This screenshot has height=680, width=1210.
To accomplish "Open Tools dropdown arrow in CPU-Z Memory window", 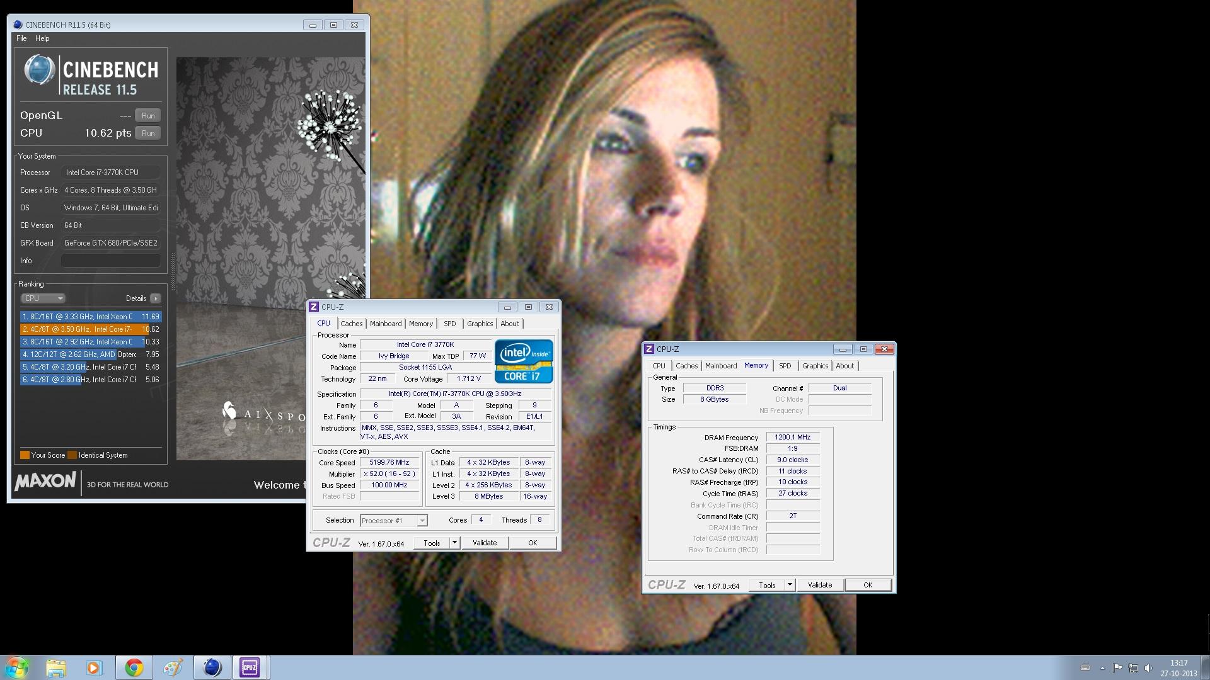I will point(790,585).
